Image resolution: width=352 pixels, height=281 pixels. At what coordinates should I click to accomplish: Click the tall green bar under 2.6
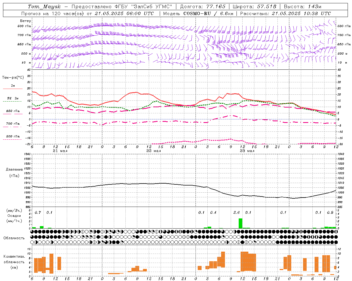tap(240, 223)
